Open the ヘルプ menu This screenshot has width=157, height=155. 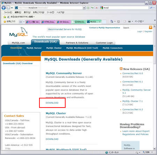[x=60, y=12]
